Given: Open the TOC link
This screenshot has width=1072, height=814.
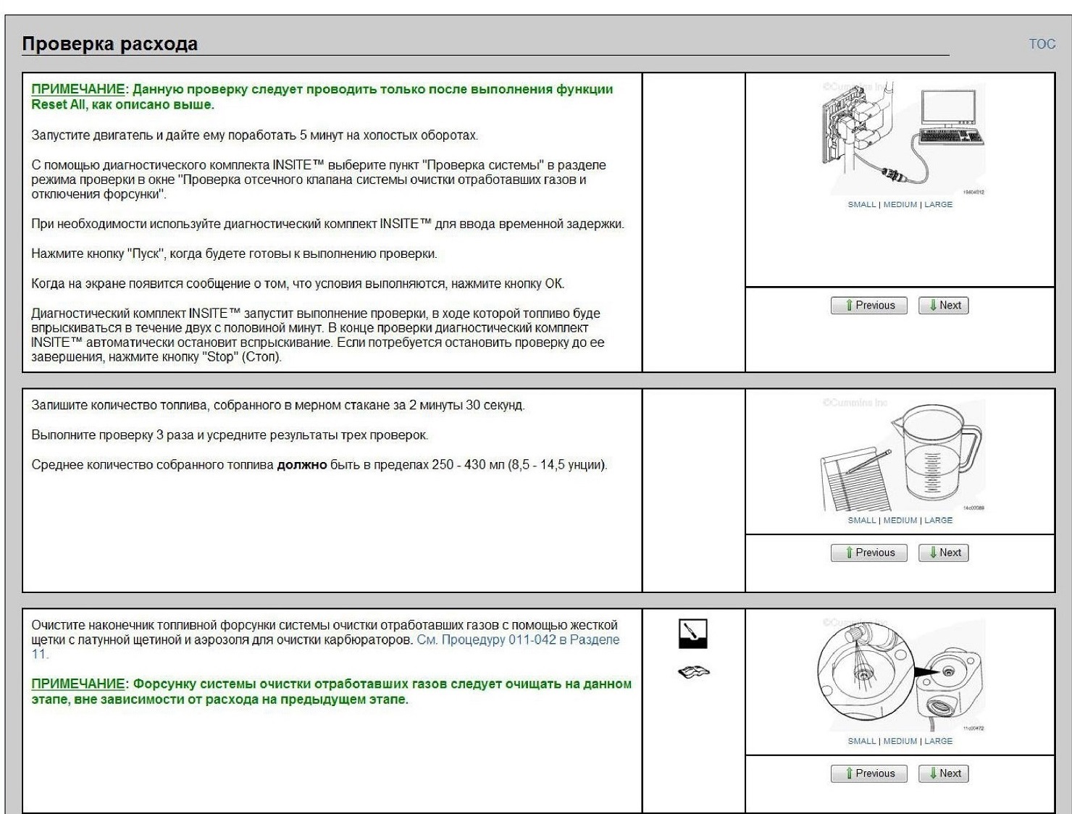Looking at the screenshot, I should pyautogui.click(x=1042, y=44).
